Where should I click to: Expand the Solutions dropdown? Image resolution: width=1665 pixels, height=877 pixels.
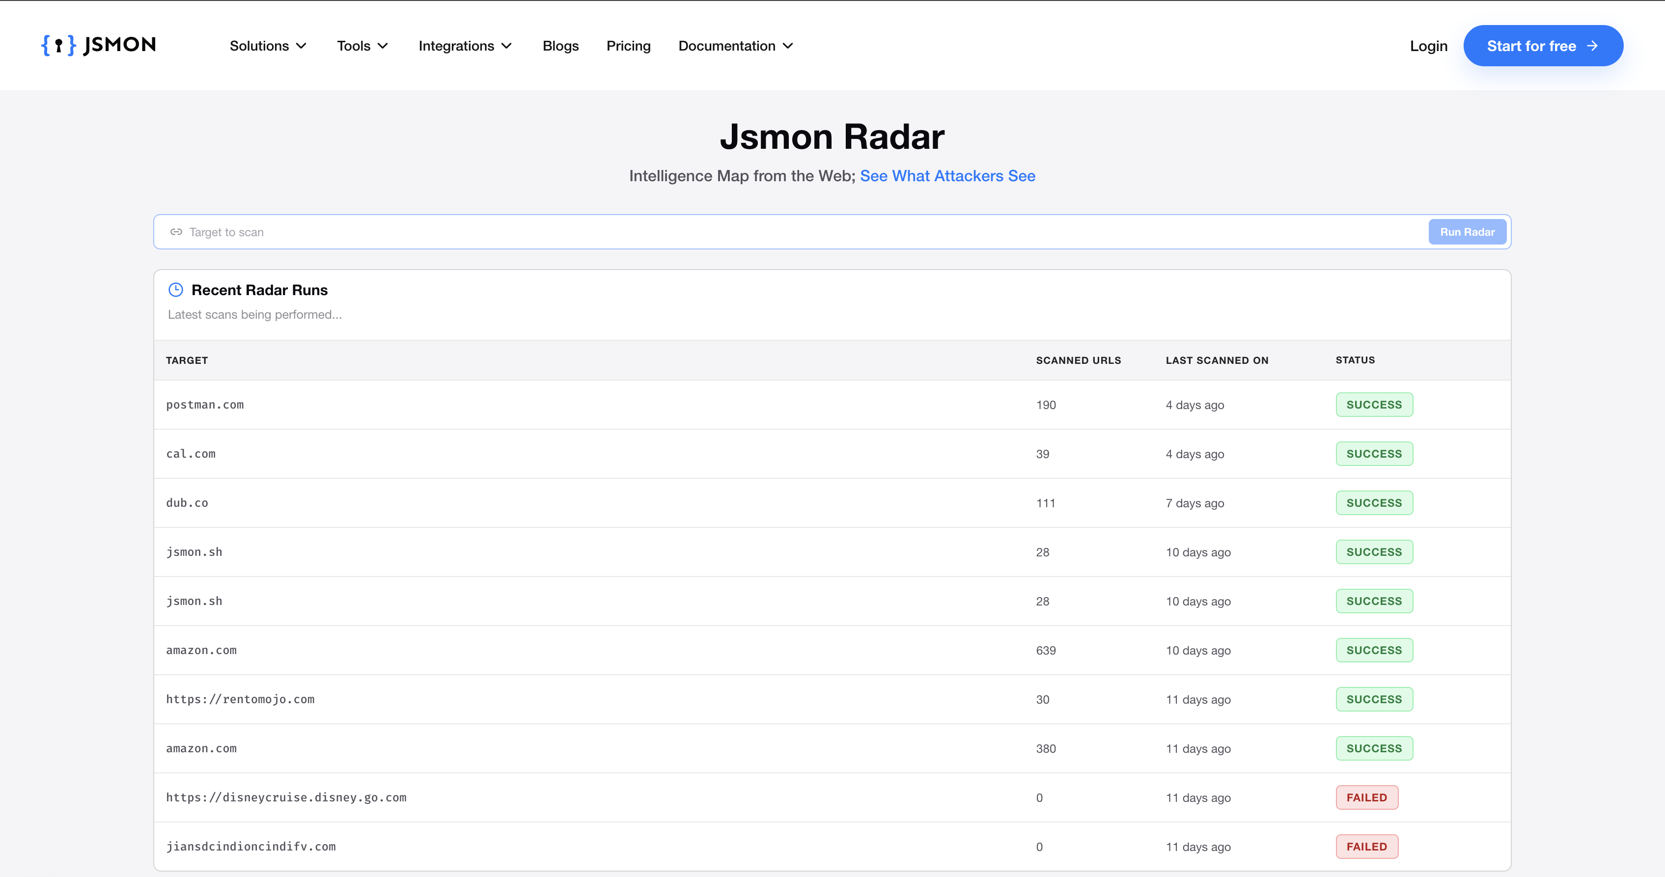pos(268,46)
